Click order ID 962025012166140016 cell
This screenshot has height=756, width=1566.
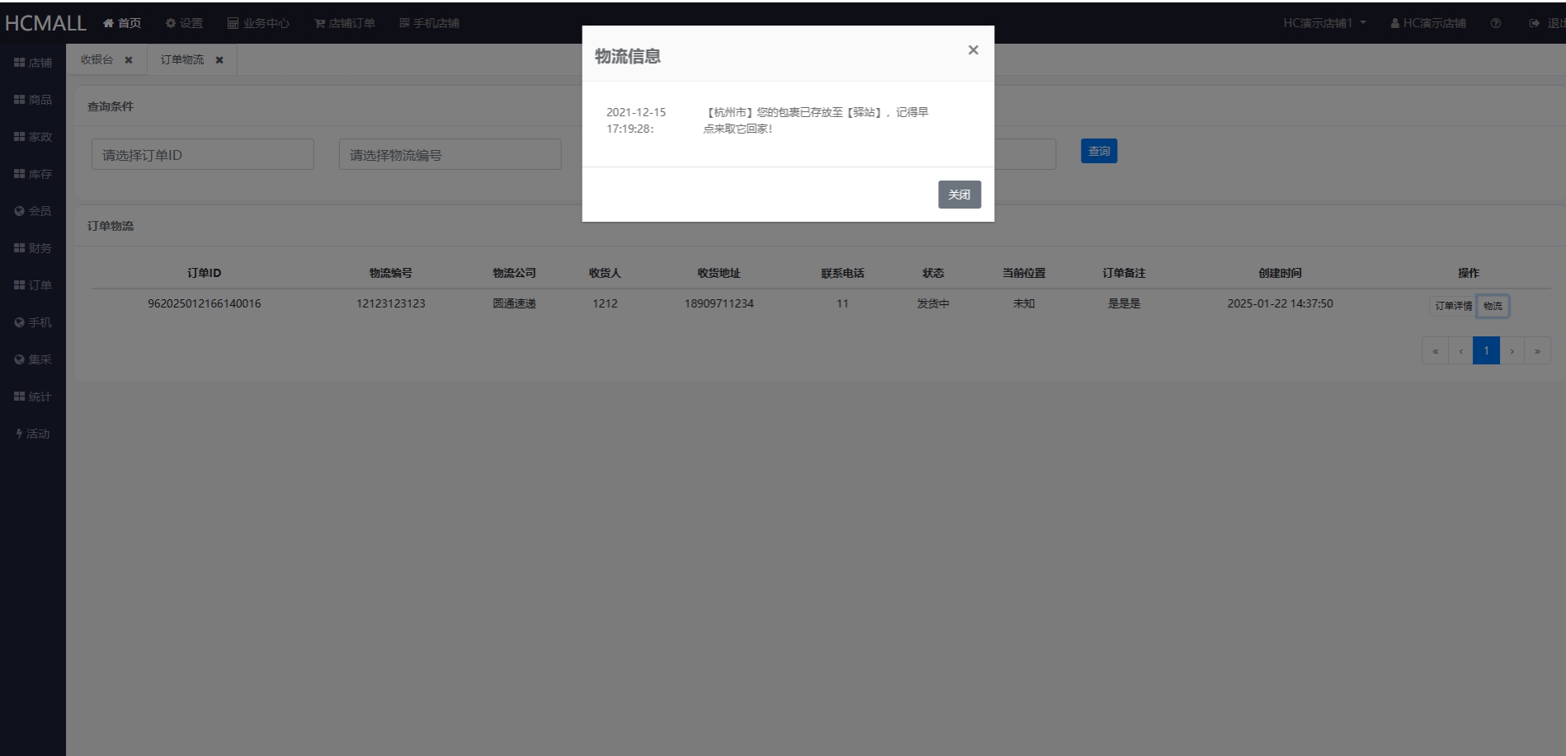[205, 303]
